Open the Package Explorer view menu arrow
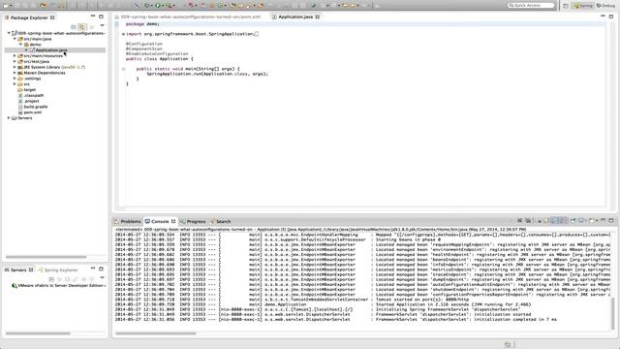The width and height of the screenshot is (620, 349). click(102, 26)
